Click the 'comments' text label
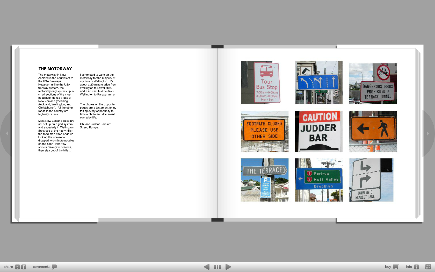Screen dimensions: 435x272 pyautogui.click(x=41, y=267)
